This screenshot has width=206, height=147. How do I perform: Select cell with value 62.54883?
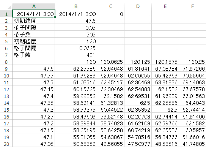pyautogui.click(x=138, y=89)
